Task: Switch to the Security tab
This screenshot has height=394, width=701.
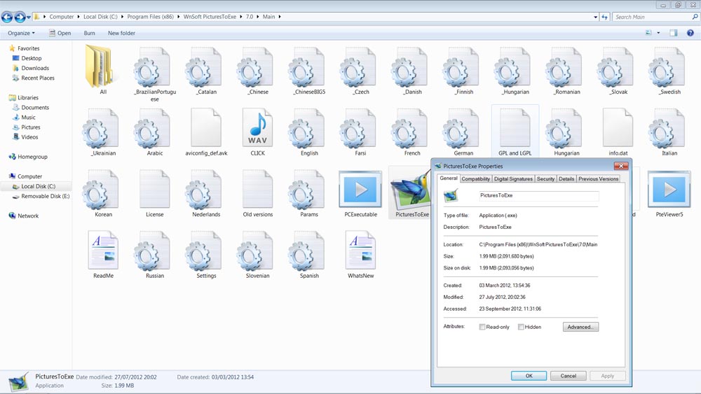Action: (545, 179)
